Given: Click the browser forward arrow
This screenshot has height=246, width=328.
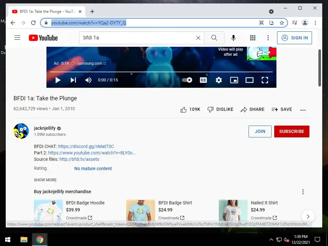Looking at the screenshot, I should (23, 23).
